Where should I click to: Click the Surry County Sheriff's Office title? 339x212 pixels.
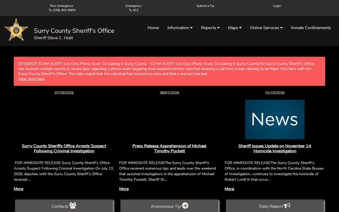(74, 31)
